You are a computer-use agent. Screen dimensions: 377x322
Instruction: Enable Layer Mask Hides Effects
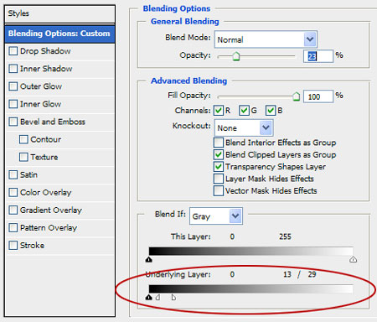point(219,179)
